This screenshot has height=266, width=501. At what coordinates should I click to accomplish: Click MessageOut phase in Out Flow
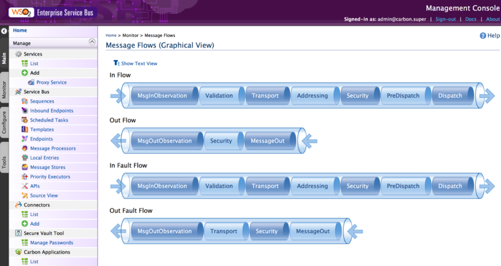pyautogui.click(x=267, y=141)
